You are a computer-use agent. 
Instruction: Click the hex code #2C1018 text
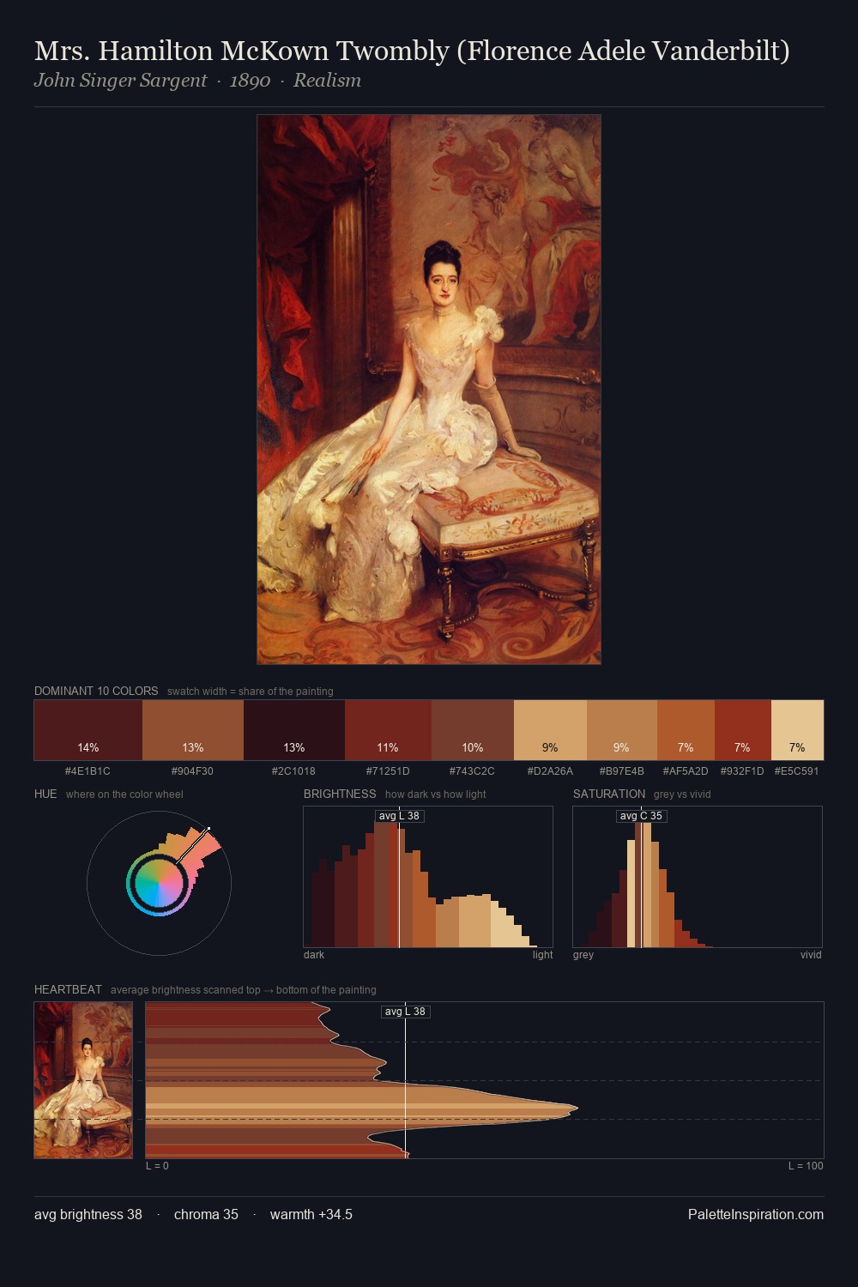(293, 771)
